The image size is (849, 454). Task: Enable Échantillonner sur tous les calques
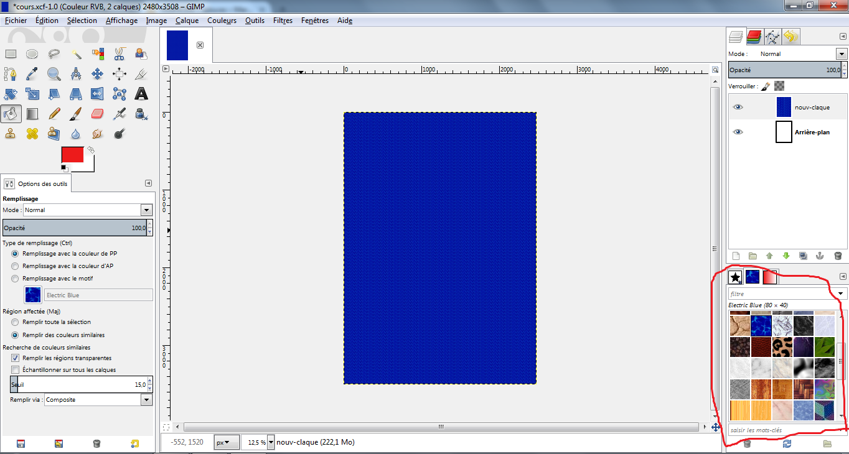pyautogui.click(x=16, y=370)
